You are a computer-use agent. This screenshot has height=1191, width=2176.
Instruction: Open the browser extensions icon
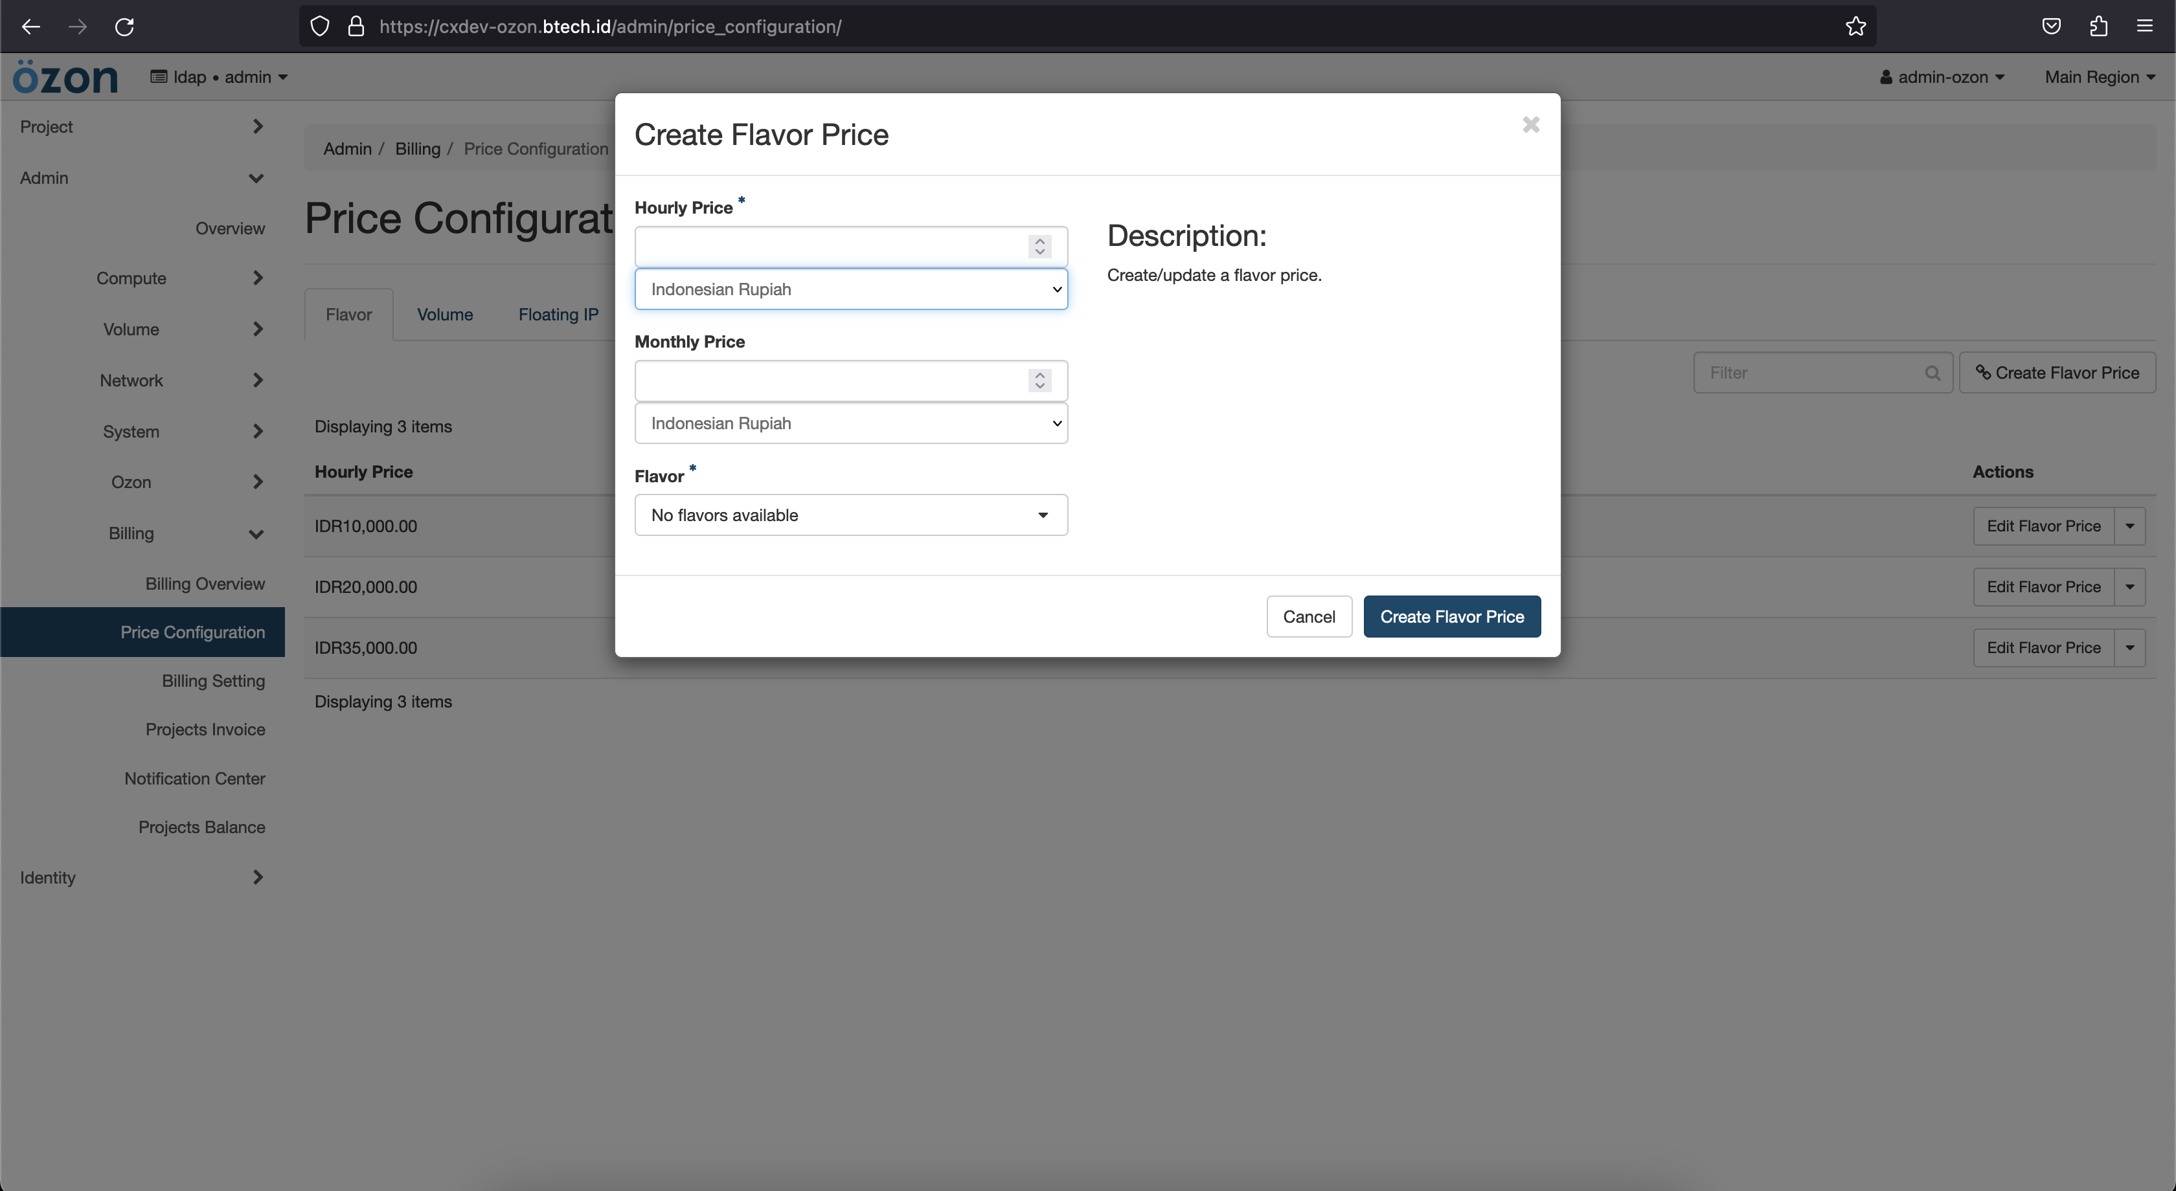(x=2098, y=26)
